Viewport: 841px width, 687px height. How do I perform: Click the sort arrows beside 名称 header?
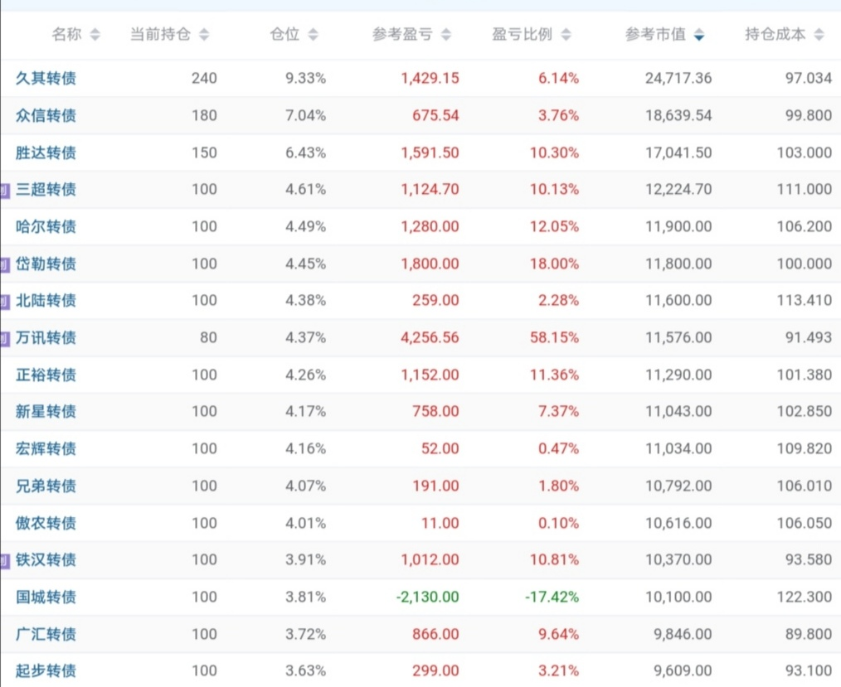pos(95,35)
